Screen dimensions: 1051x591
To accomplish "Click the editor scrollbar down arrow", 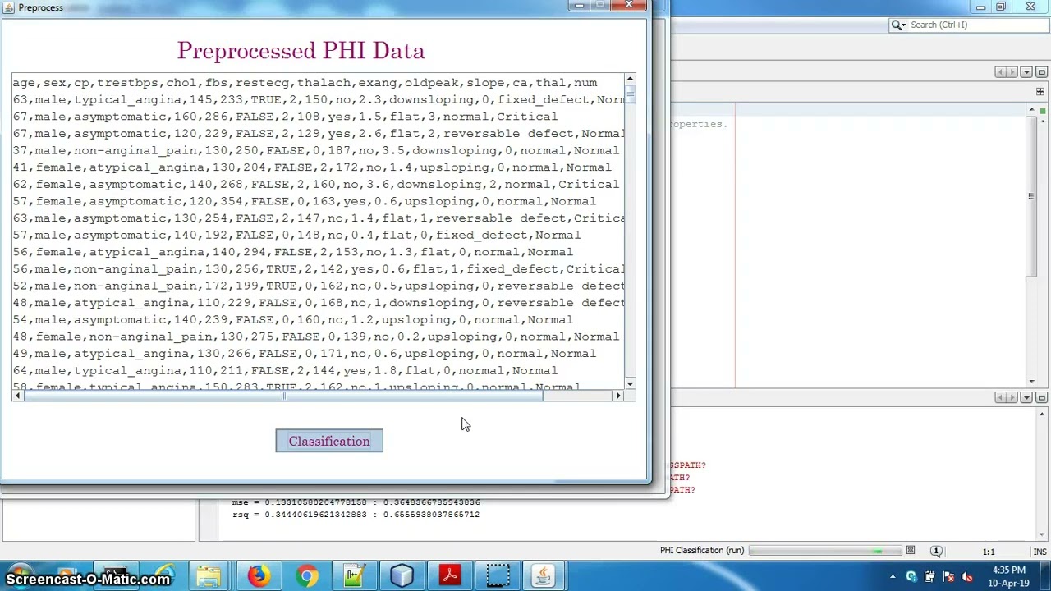I will click(1030, 381).
